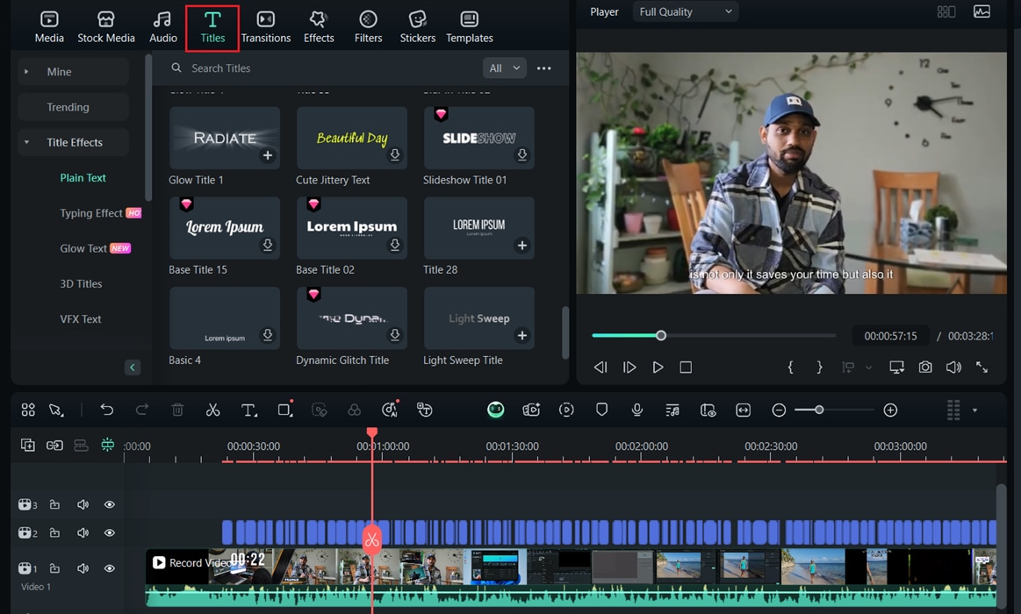Stop the playback
This screenshot has width=1021, height=614.
pyautogui.click(x=686, y=368)
